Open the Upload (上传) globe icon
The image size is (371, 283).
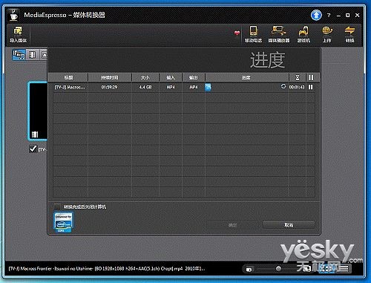[326, 34]
